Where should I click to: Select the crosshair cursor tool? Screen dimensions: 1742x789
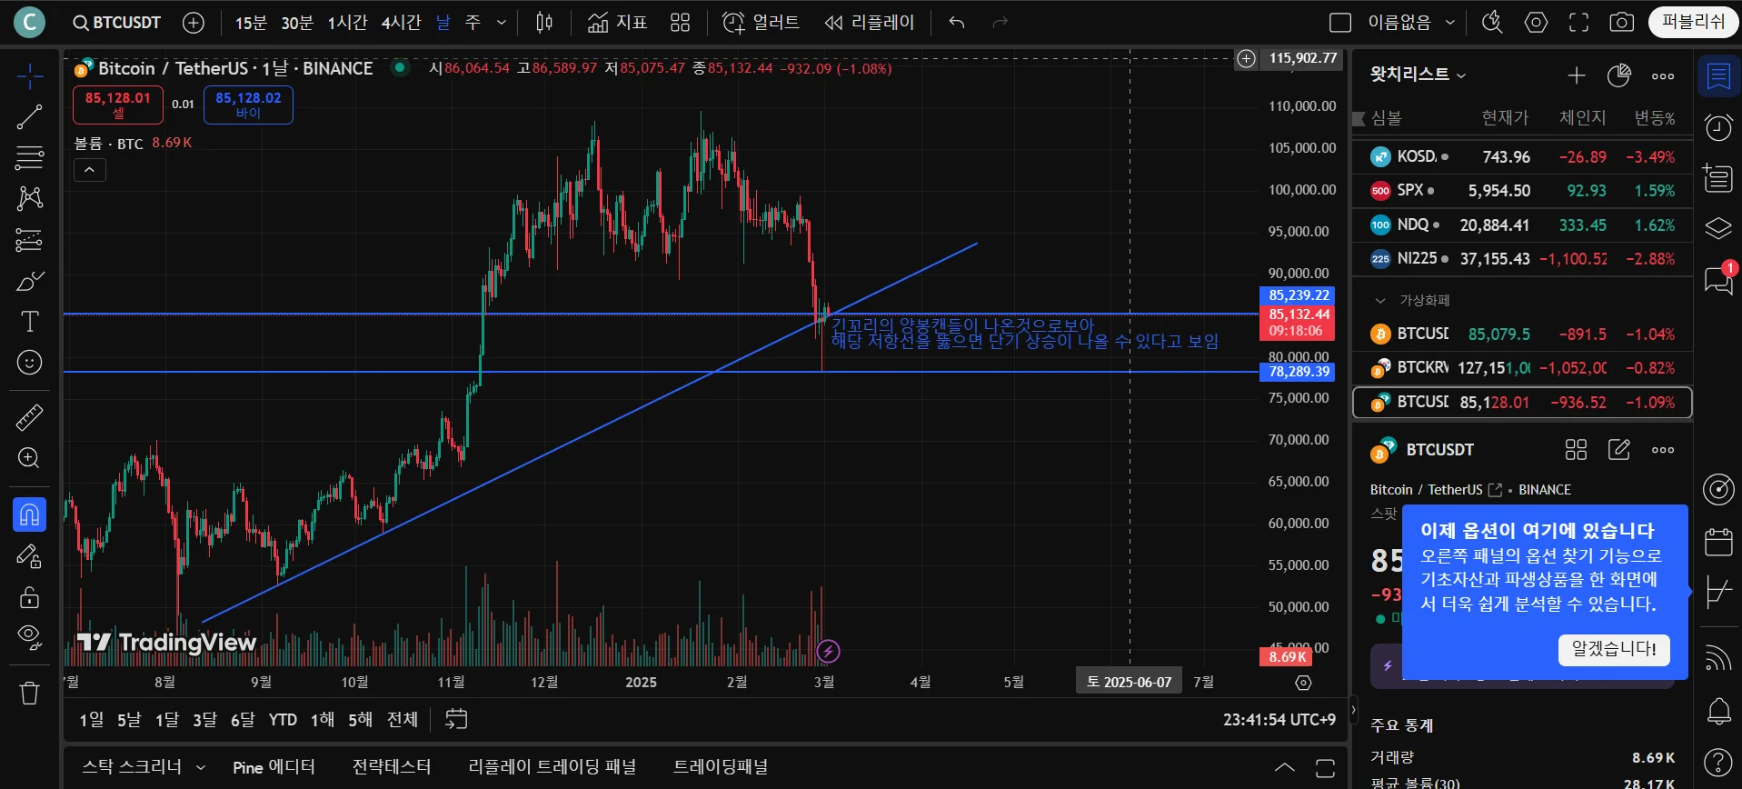tap(30, 77)
